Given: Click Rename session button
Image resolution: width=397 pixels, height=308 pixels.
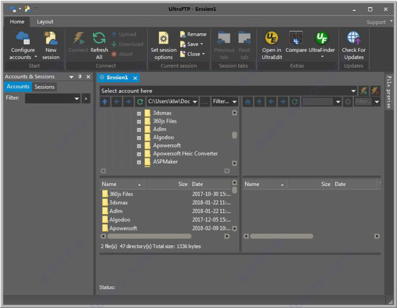Looking at the screenshot, I should pos(193,34).
